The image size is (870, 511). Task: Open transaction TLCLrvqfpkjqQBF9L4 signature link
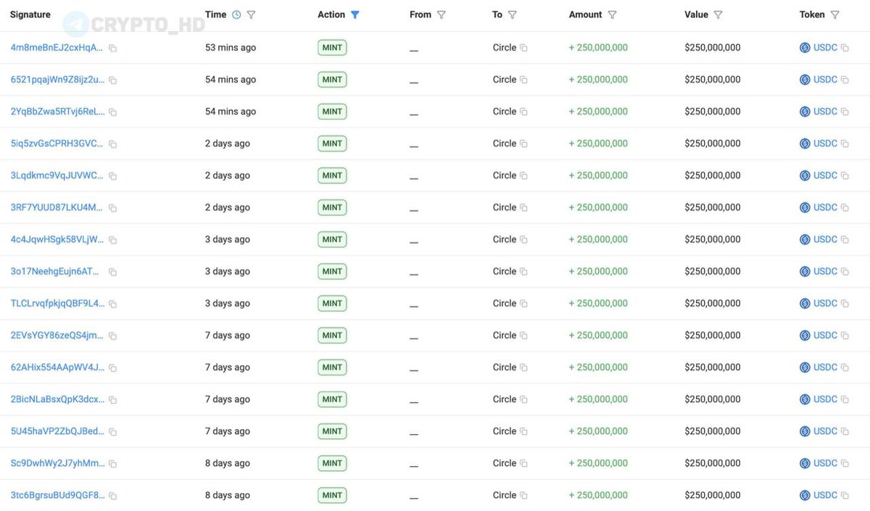[x=57, y=303]
